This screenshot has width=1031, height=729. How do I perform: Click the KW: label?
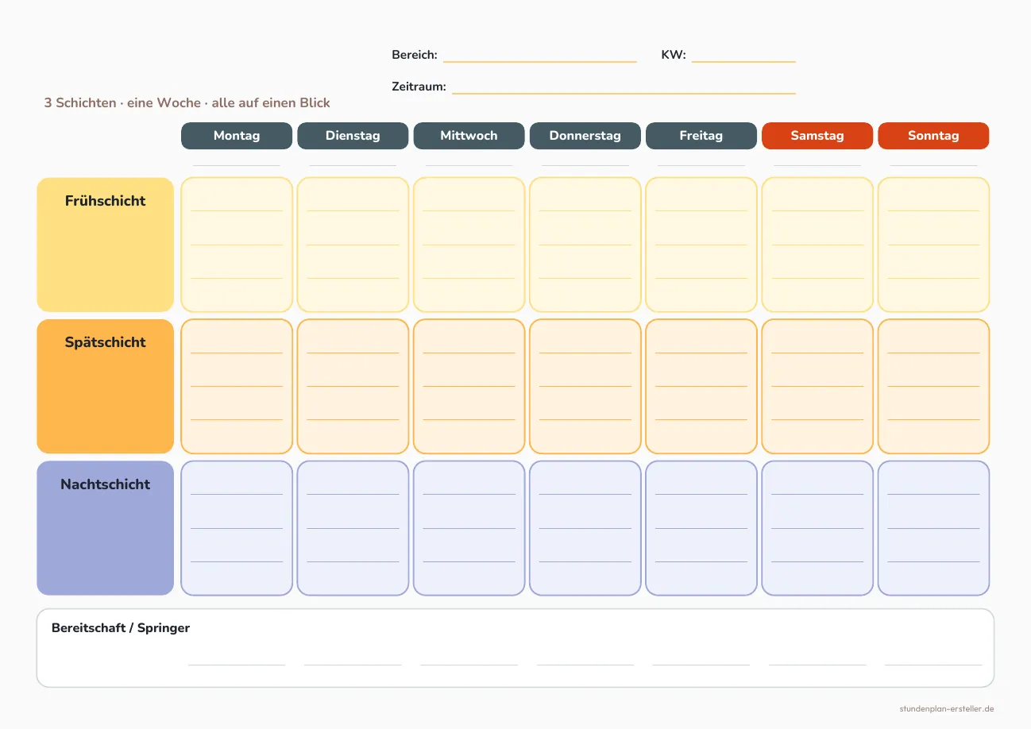674,55
